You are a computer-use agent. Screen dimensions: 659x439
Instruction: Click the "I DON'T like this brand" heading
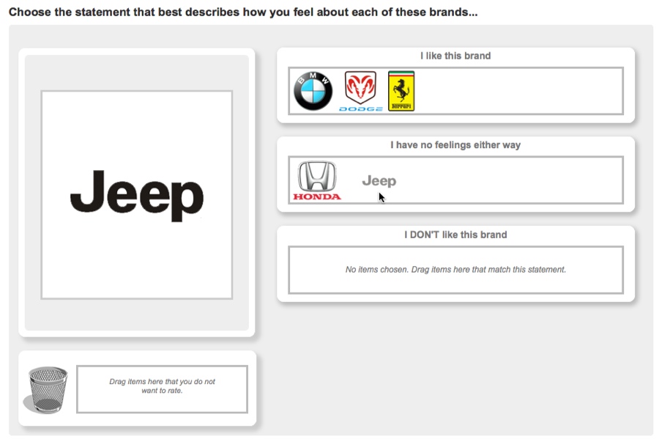pyautogui.click(x=455, y=235)
